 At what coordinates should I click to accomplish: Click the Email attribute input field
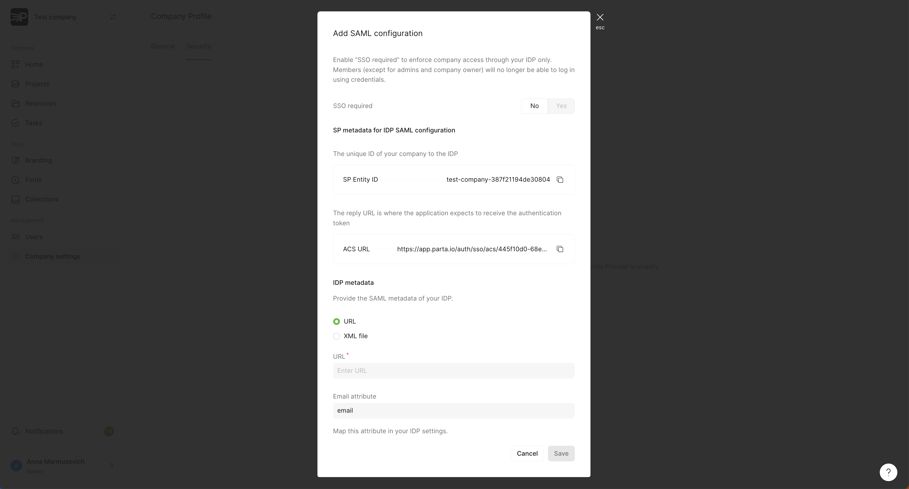[x=453, y=411]
